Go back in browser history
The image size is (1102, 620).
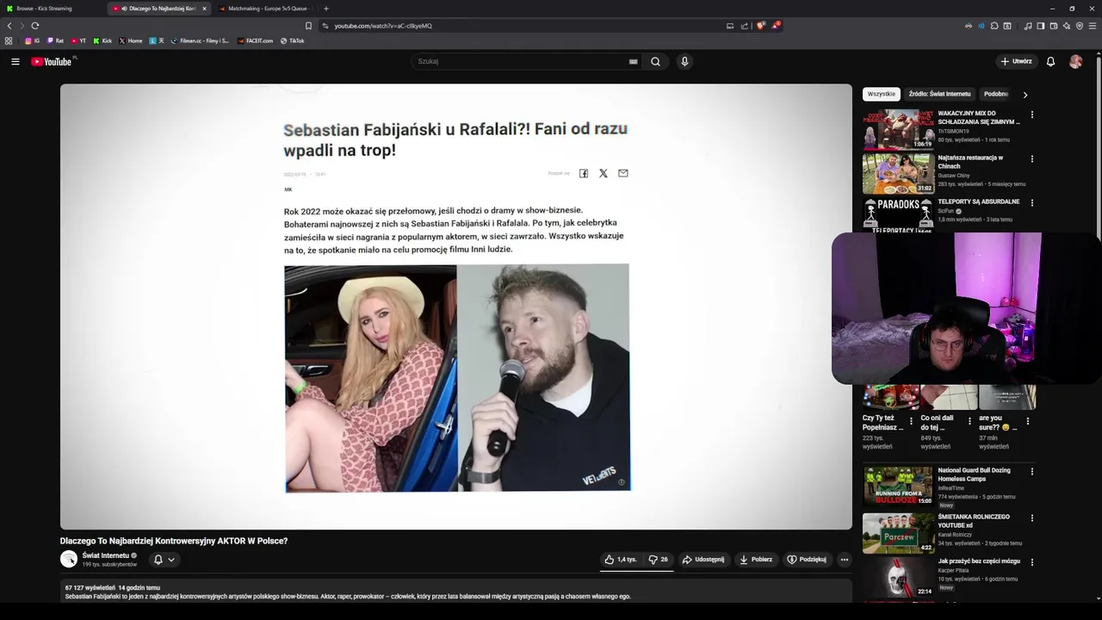9,26
